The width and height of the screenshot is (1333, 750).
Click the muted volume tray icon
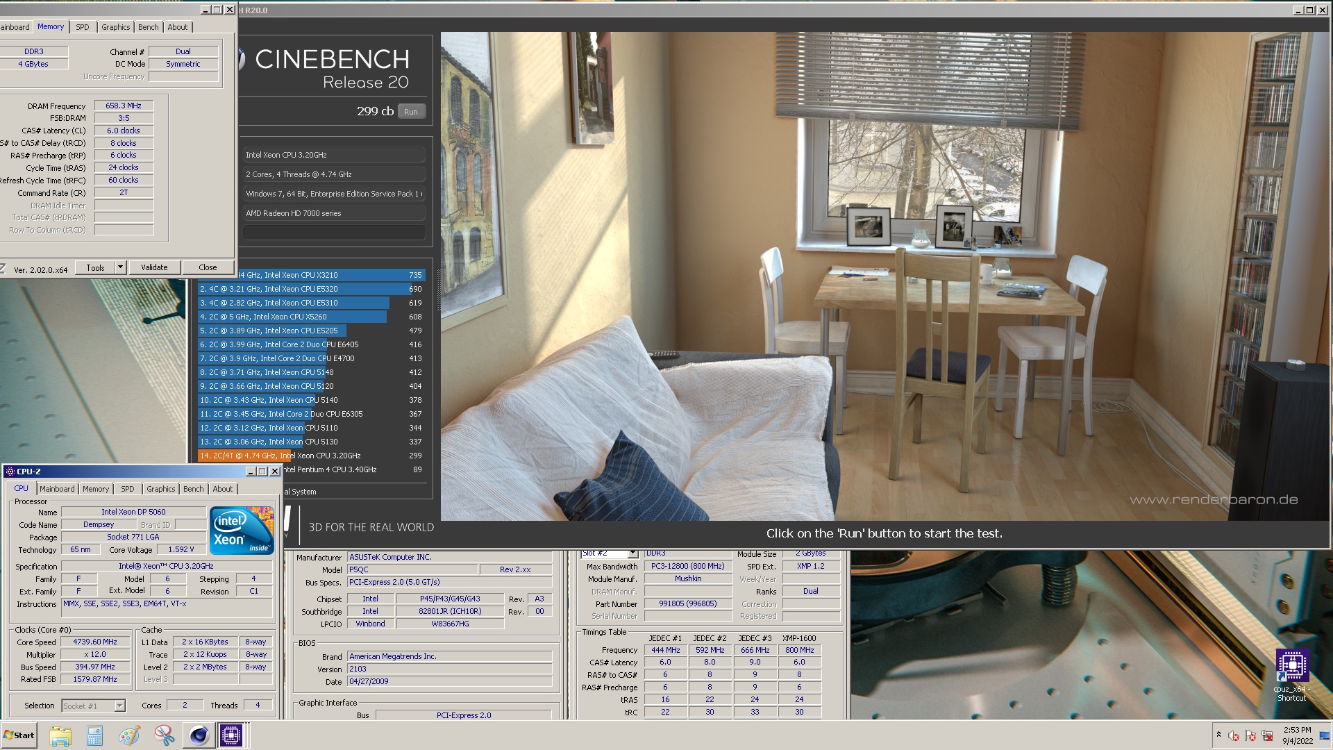[1234, 735]
